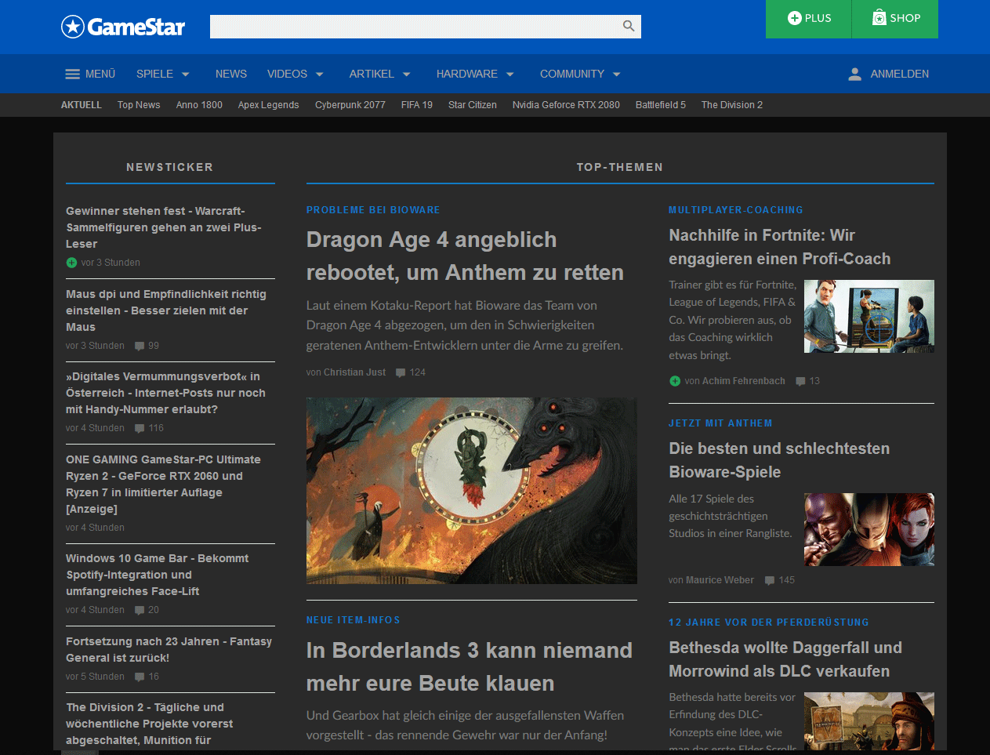Click comment icon with 99 comments
Screen dimensions: 990x755
tap(140, 346)
